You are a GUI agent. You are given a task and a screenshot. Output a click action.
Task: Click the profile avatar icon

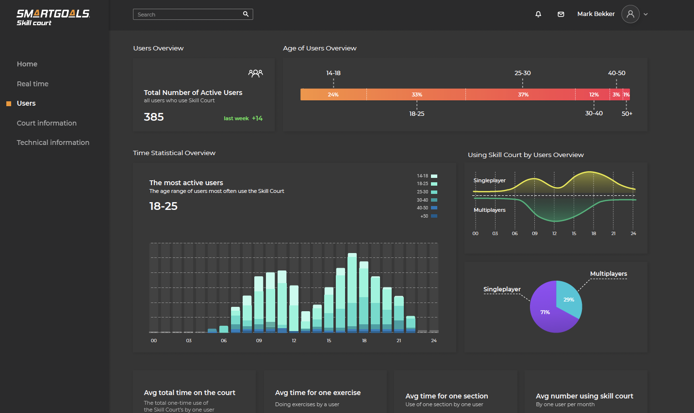pyautogui.click(x=630, y=14)
